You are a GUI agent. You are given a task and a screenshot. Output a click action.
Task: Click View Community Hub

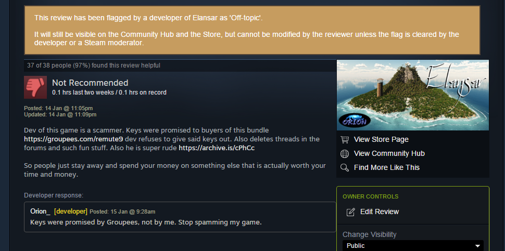(x=389, y=154)
